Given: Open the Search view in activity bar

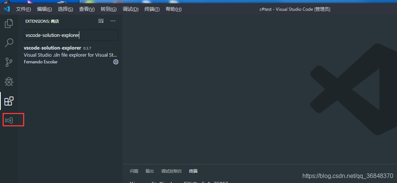Looking at the screenshot, I should point(9,43).
